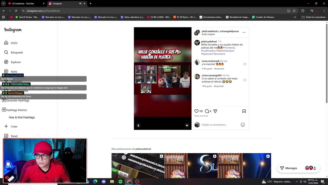
Task: Share the post via paper plane icon
Action: (215, 111)
